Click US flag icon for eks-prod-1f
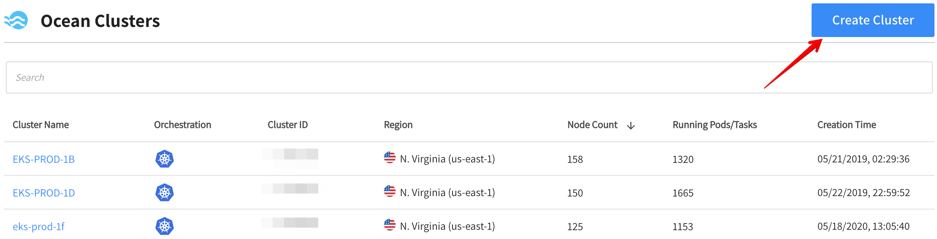The height and width of the screenshot is (239, 937). click(390, 225)
